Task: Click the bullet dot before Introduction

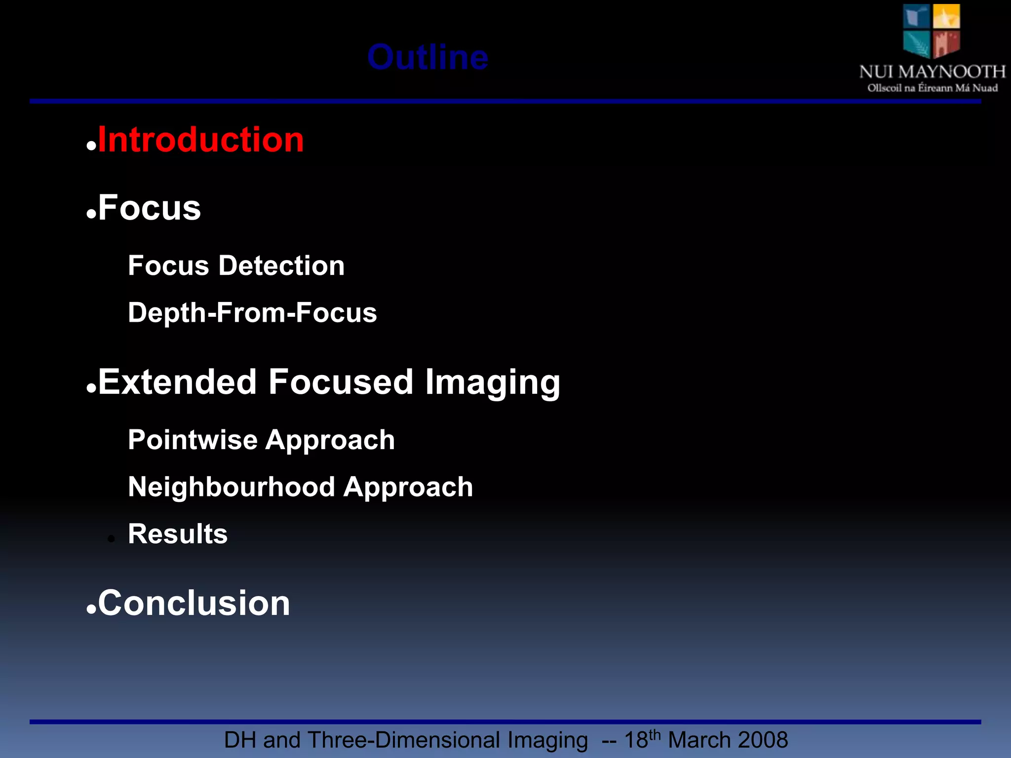Action: coord(91,146)
